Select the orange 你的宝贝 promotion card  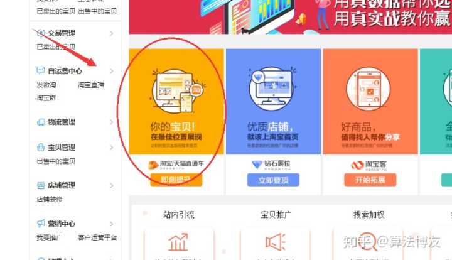pyautogui.click(x=176, y=102)
